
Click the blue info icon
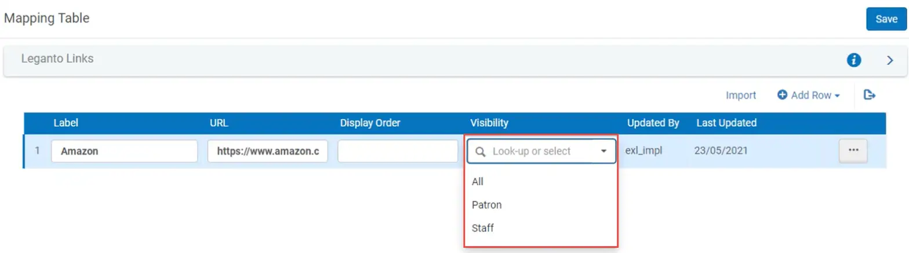point(853,60)
